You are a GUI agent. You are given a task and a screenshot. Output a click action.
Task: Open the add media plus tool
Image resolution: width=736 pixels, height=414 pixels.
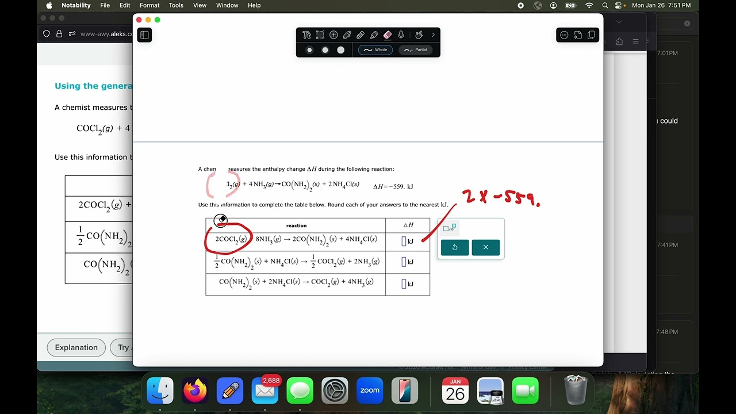[x=333, y=35]
